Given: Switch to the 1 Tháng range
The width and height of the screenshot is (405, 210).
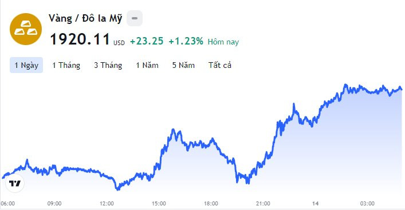Looking at the screenshot, I should point(66,65).
